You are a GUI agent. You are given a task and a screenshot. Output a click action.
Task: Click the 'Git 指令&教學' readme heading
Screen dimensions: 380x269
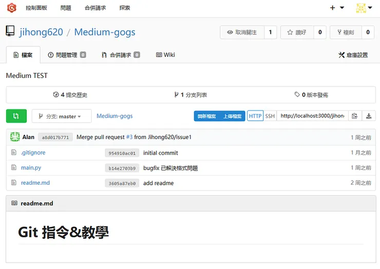[x=64, y=232]
